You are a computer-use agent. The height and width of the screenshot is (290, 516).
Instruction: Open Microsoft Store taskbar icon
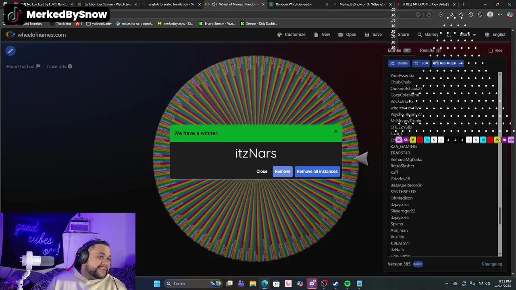tap(277, 284)
